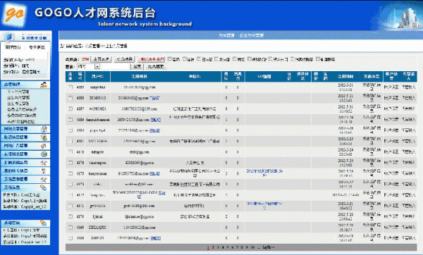Click the username column header in the table

pos(98,77)
